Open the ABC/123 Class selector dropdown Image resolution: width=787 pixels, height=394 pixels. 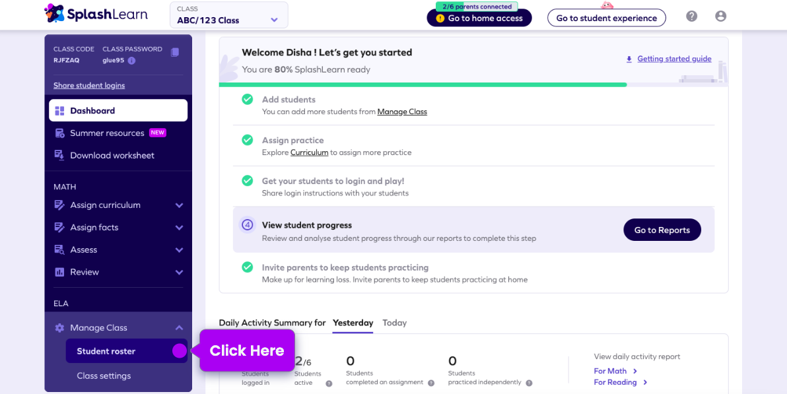coord(228,15)
